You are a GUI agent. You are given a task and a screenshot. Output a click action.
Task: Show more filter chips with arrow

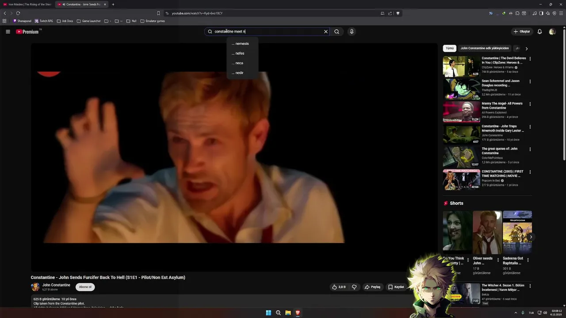pos(526,49)
